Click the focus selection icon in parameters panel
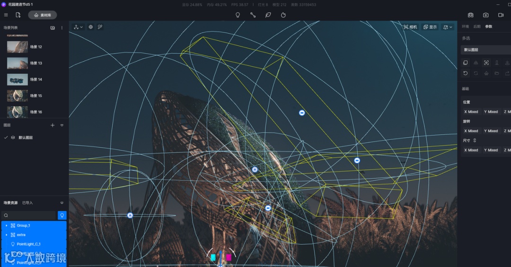The image size is (511, 267). (x=486, y=62)
